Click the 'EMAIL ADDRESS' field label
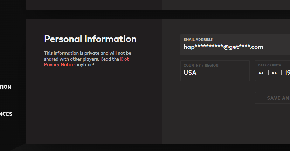This screenshot has width=290, height=151. tap(198, 40)
